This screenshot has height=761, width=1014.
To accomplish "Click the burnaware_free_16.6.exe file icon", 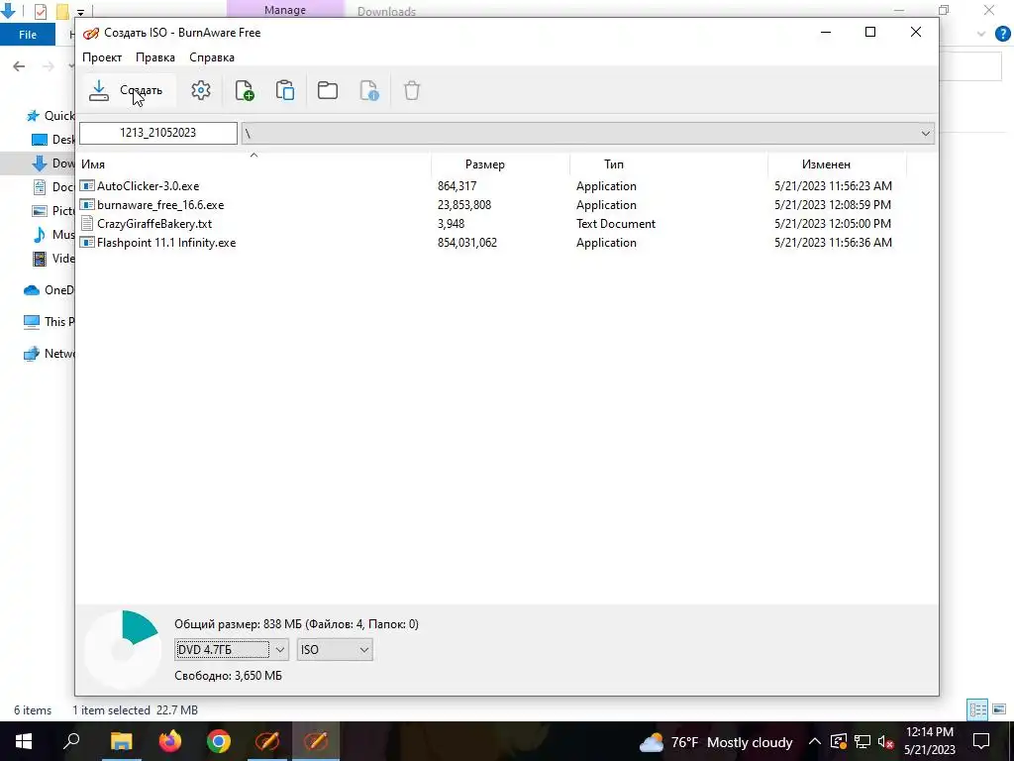I will coord(87,205).
